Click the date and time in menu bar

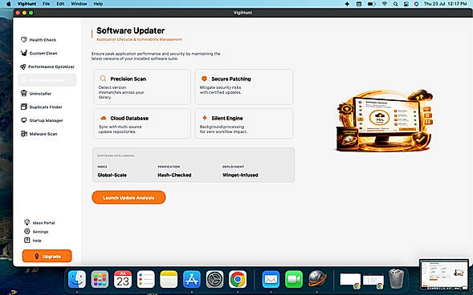tap(445, 4)
